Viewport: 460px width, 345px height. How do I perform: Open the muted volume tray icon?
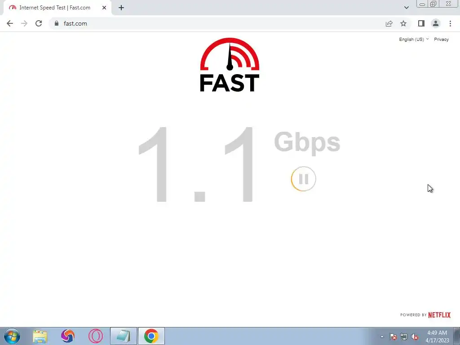tap(415, 336)
